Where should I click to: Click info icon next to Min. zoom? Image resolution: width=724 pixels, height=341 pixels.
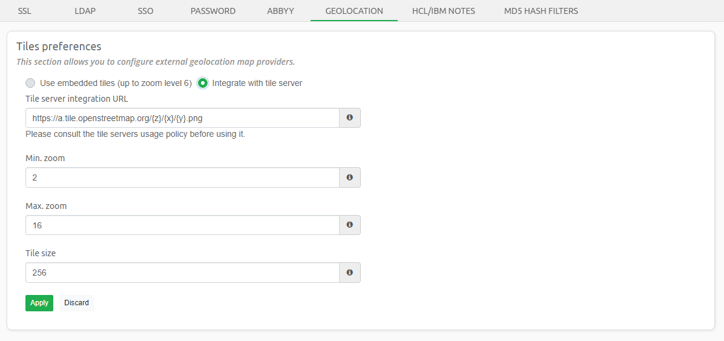pyautogui.click(x=349, y=177)
